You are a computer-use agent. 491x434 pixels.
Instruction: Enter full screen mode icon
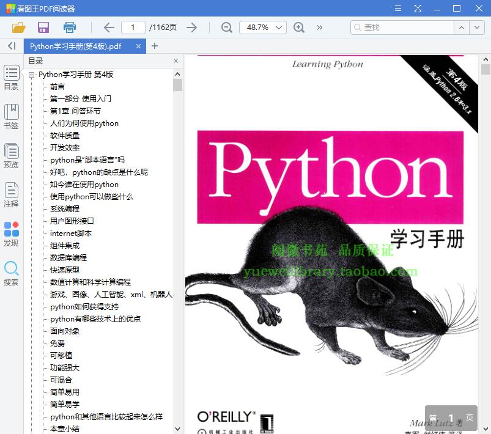tap(418, 9)
